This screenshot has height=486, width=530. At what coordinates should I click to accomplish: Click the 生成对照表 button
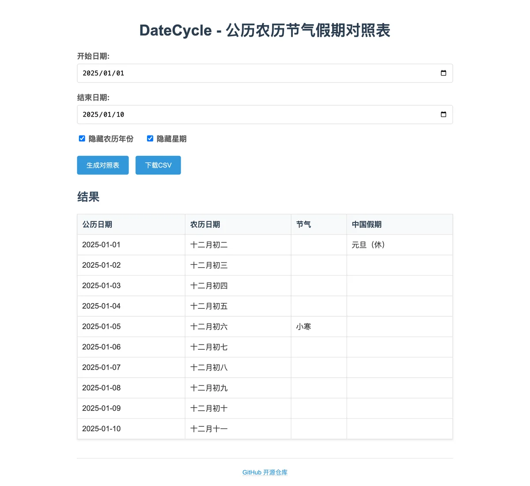[103, 165]
